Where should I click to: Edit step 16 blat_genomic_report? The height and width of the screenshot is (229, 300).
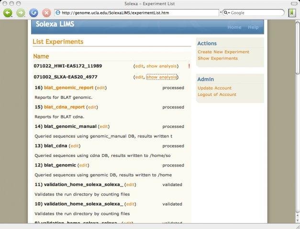[100, 88]
